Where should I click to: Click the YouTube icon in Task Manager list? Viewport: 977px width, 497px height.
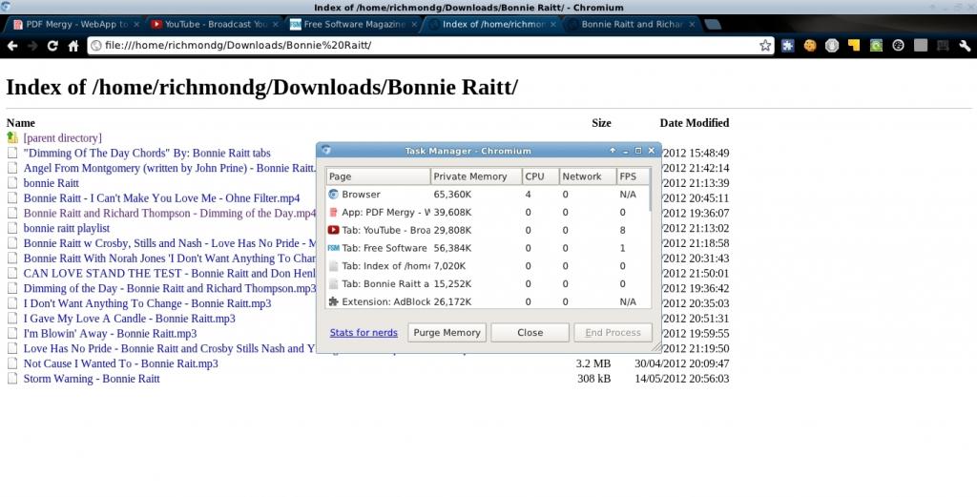pos(333,230)
